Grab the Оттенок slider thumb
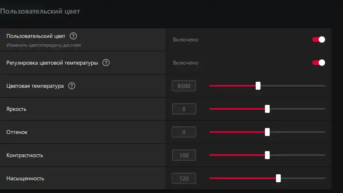The height and width of the screenshot is (193, 343). pos(267,132)
